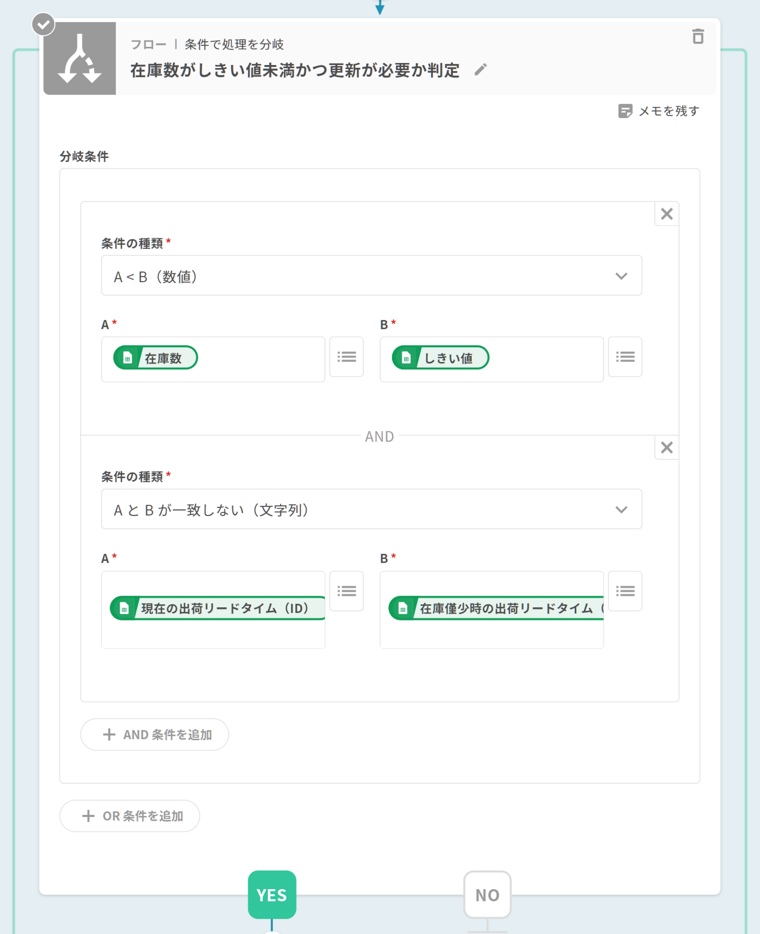Click OR 条件を追加 button
Viewport: 760px width, 934px height.
pyautogui.click(x=129, y=816)
